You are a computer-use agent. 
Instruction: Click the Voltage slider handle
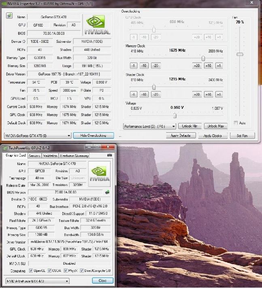click(175, 116)
